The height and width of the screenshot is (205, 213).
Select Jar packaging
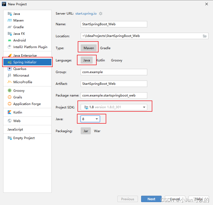(x=86, y=131)
